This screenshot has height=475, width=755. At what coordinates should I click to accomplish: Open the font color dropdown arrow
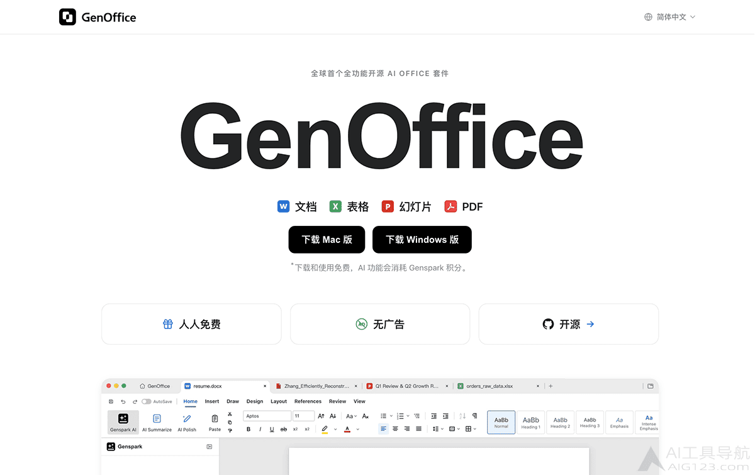(358, 429)
